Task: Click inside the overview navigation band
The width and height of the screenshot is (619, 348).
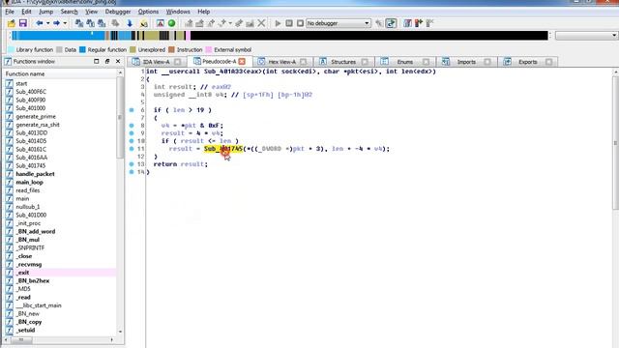Action: (x=280, y=36)
